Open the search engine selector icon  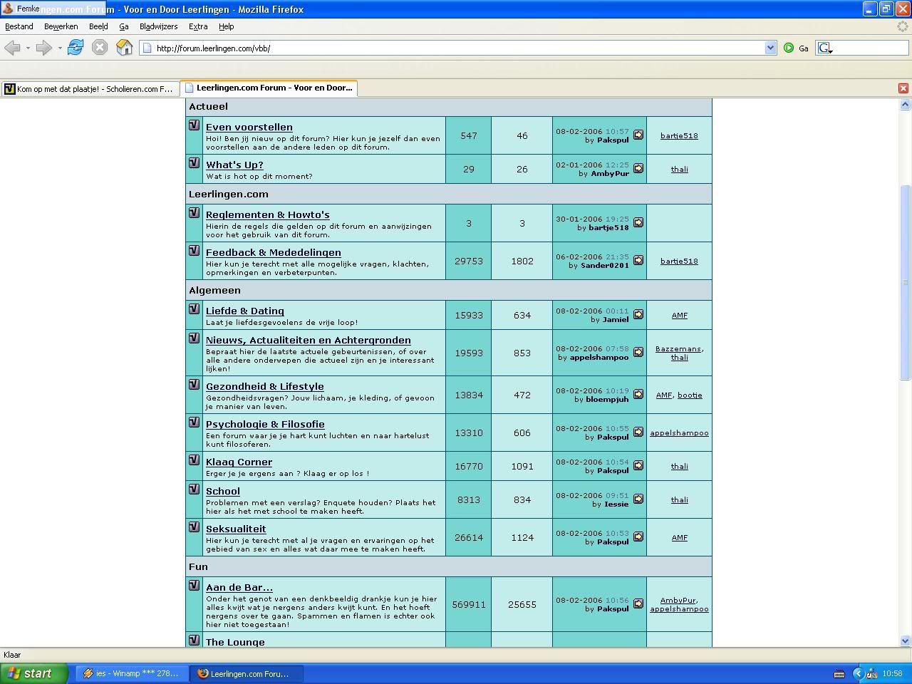tap(825, 48)
